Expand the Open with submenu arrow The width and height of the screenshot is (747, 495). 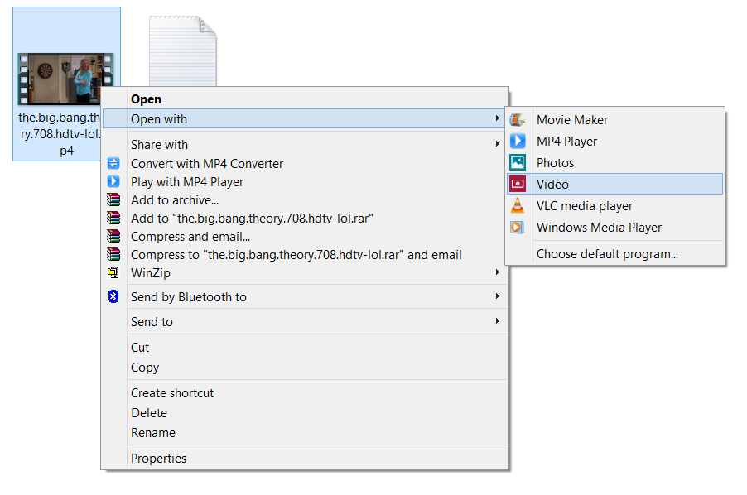point(498,118)
